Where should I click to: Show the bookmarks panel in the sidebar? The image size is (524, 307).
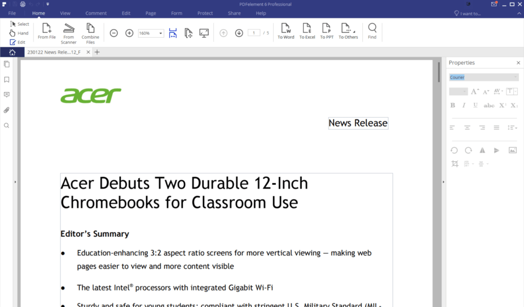7,80
